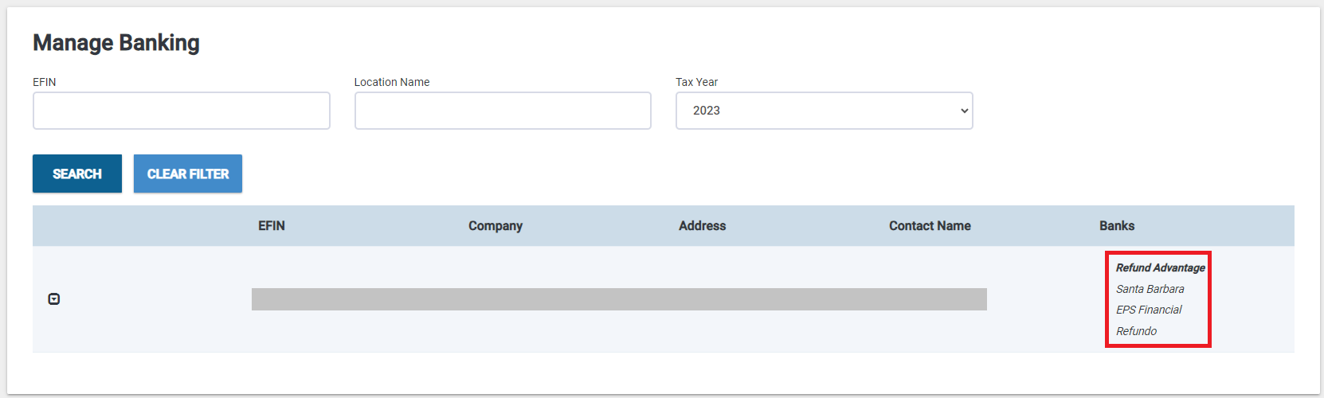Click the Tax Year field label
Image resolution: width=1324 pixels, height=398 pixels.
[696, 82]
